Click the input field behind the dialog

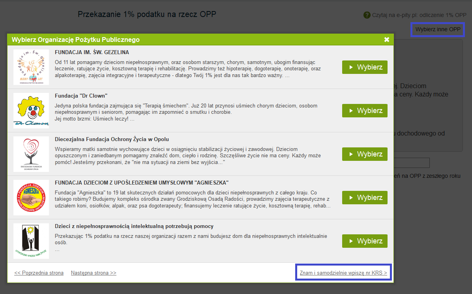point(411,163)
